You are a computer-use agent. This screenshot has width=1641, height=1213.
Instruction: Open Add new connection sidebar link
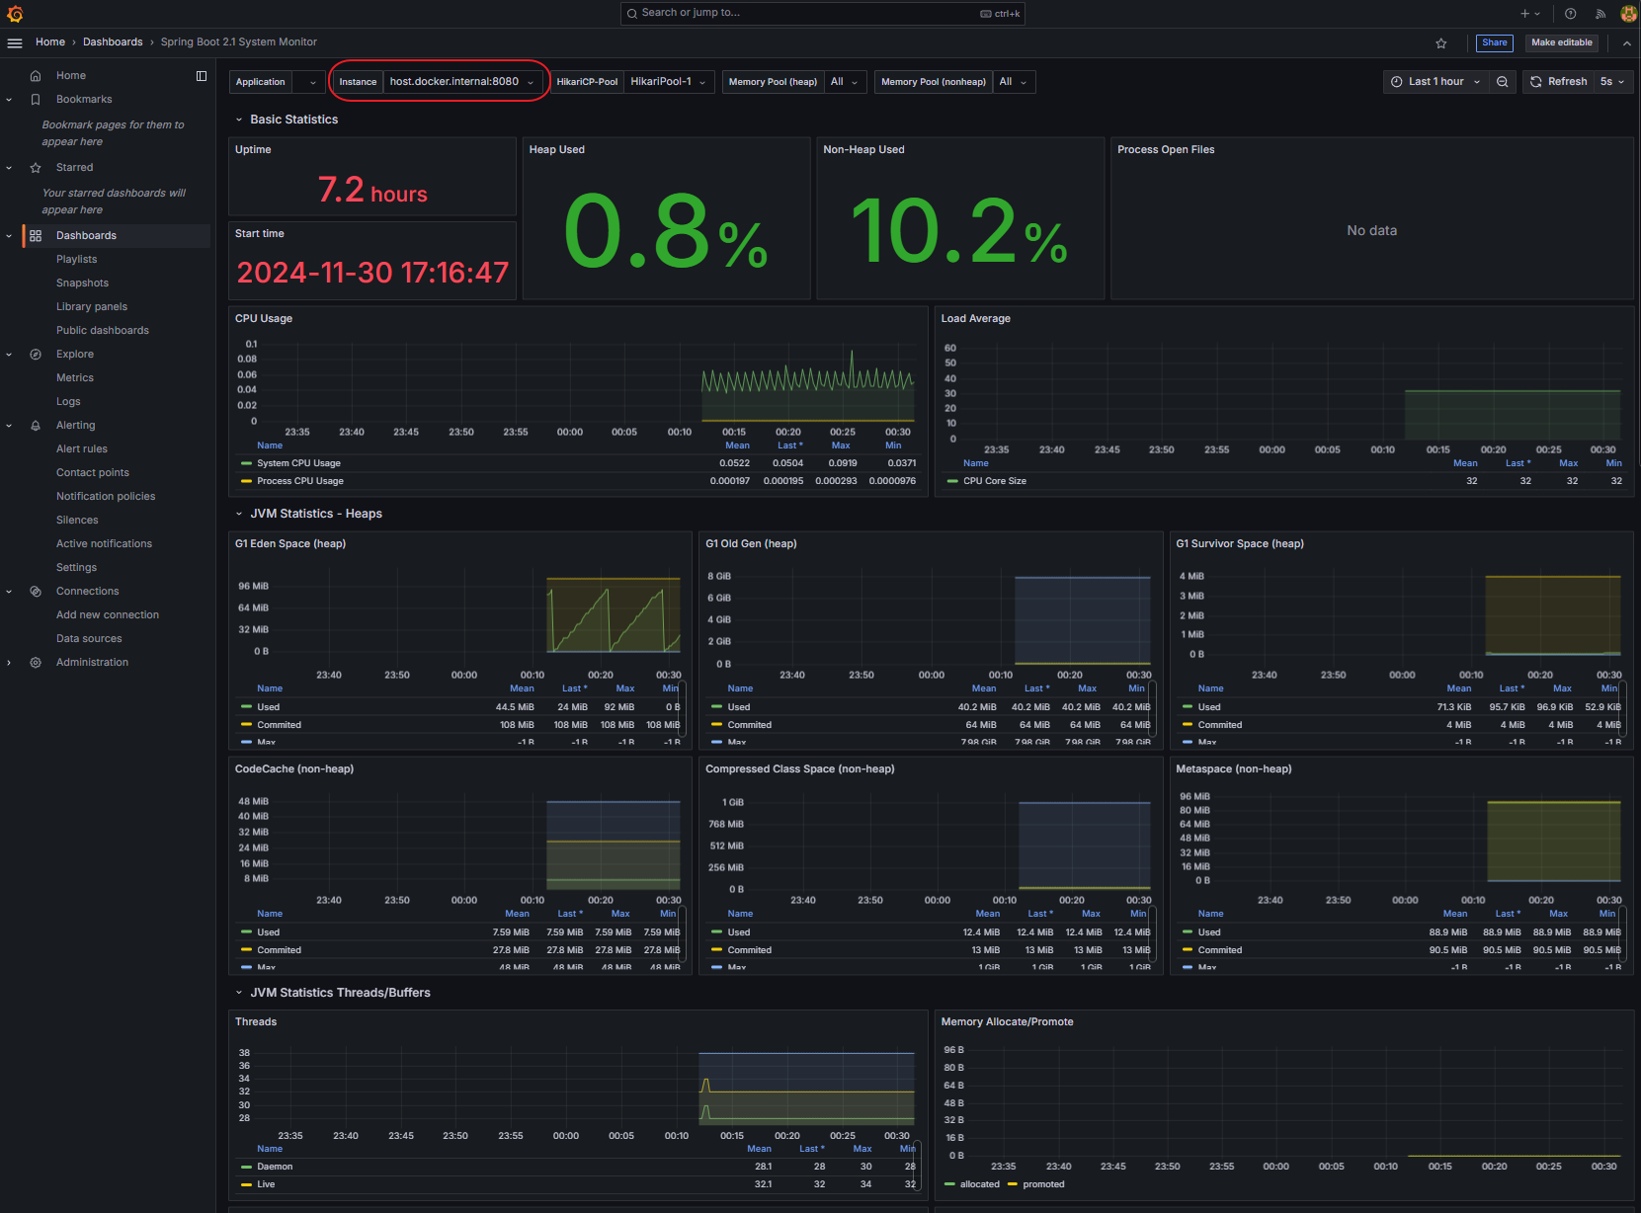108,615
